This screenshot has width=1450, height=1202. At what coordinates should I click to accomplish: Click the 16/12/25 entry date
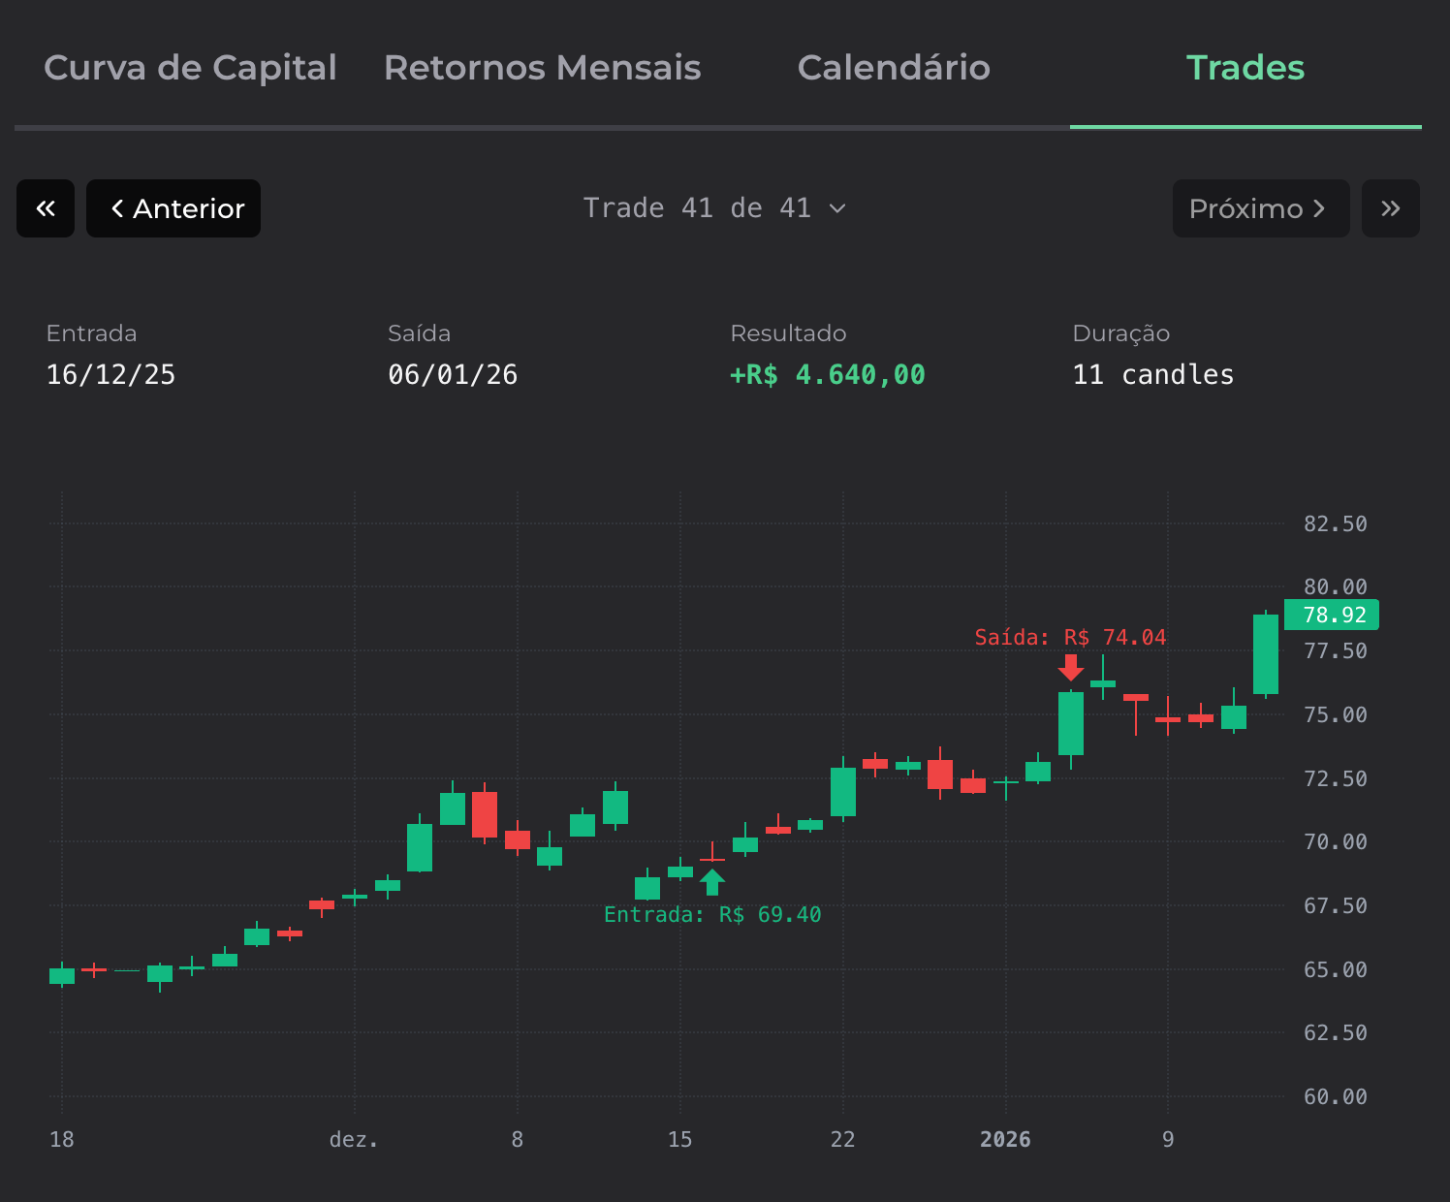tap(110, 375)
